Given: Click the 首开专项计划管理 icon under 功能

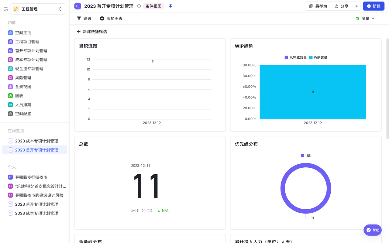Looking at the screenshot, I should pyautogui.click(x=10, y=51).
